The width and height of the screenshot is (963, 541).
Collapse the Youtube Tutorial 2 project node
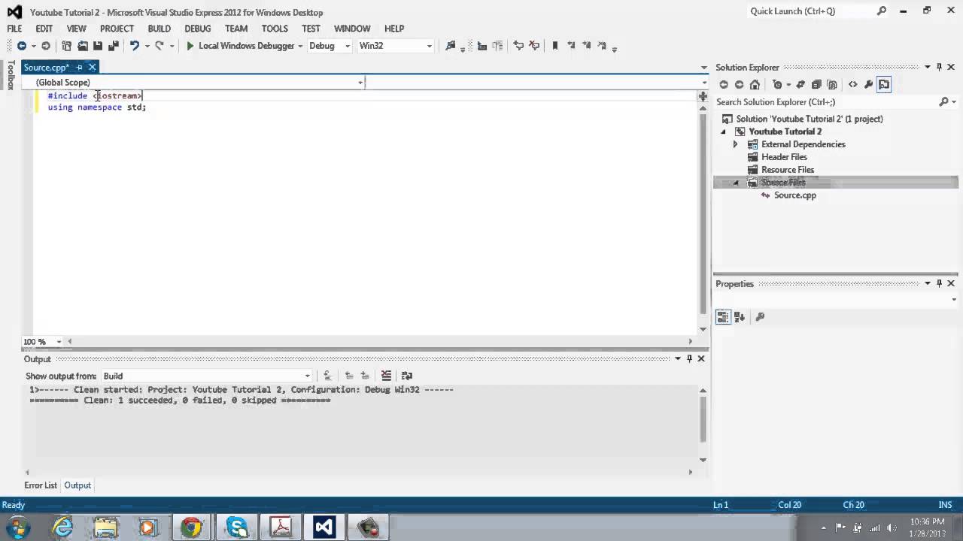(x=724, y=131)
